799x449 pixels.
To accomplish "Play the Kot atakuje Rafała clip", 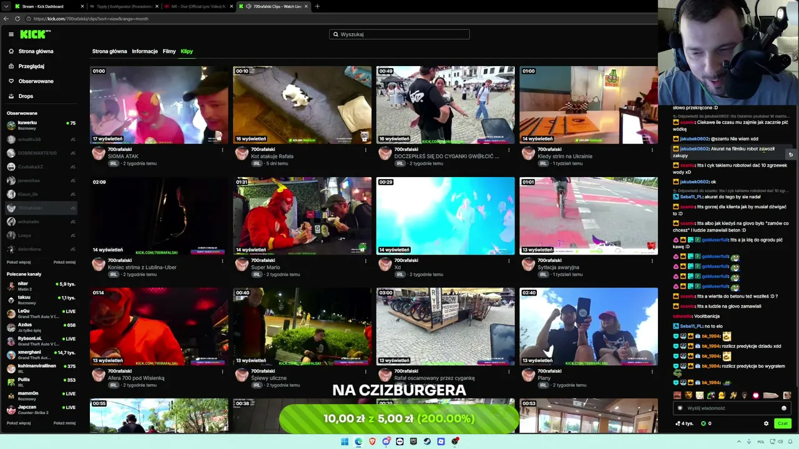I will [302, 105].
